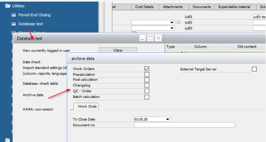This screenshot has width=266, height=142.
Task: Tick the Changelog checkbox
Action: (x=147, y=85)
